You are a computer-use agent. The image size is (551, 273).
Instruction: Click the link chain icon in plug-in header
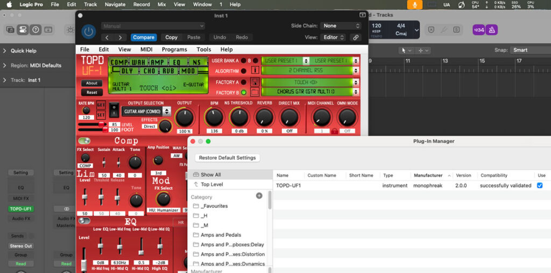356,37
